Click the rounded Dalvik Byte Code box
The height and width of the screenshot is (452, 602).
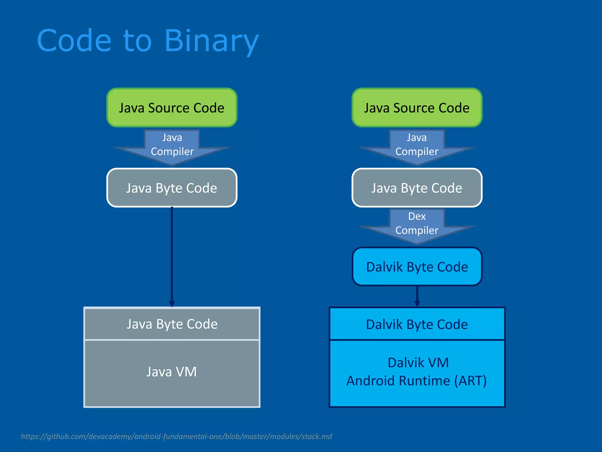(417, 267)
